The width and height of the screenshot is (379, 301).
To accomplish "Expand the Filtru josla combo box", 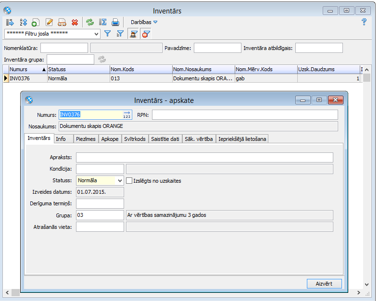I will [x=96, y=34].
